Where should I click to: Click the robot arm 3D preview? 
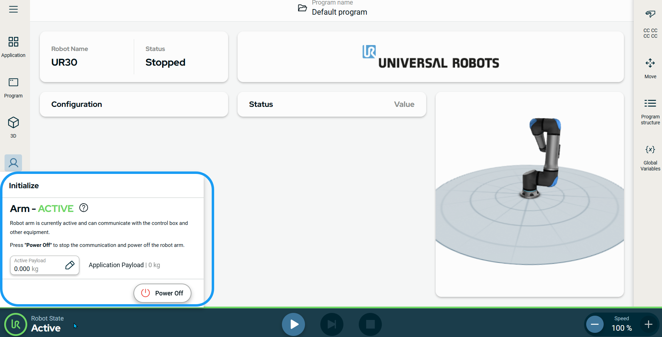530,194
